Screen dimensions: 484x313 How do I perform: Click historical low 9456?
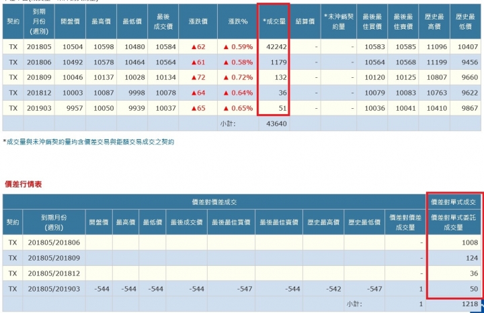coord(470,62)
